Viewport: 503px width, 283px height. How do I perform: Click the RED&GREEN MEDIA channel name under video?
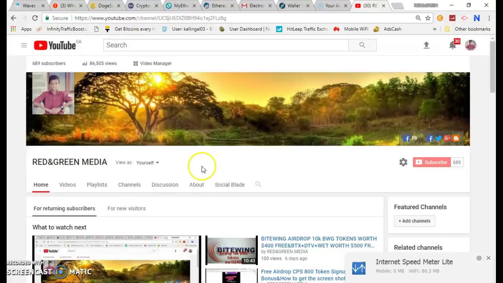287,252
